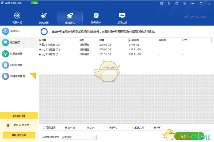Click the 升级到专业版 upgrade button
Image resolution: width=214 pixels, height=142 pixels.
19,135
